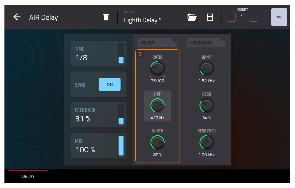The width and height of the screenshot is (295, 188).
Task: Click the Q-Link indicator in delay section
Action: 140,54
